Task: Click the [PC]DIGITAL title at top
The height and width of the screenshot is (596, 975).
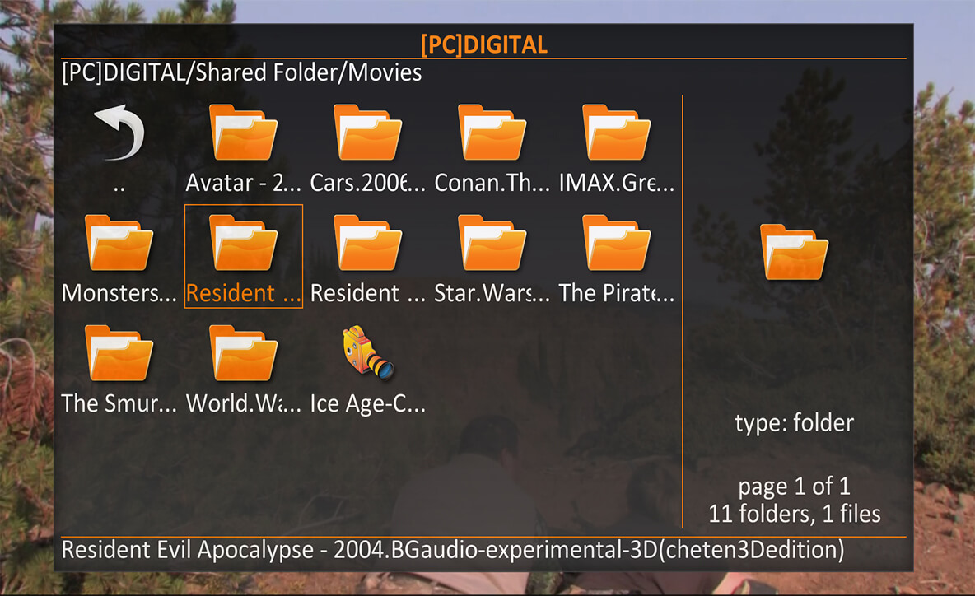Action: pyautogui.click(x=483, y=44)
